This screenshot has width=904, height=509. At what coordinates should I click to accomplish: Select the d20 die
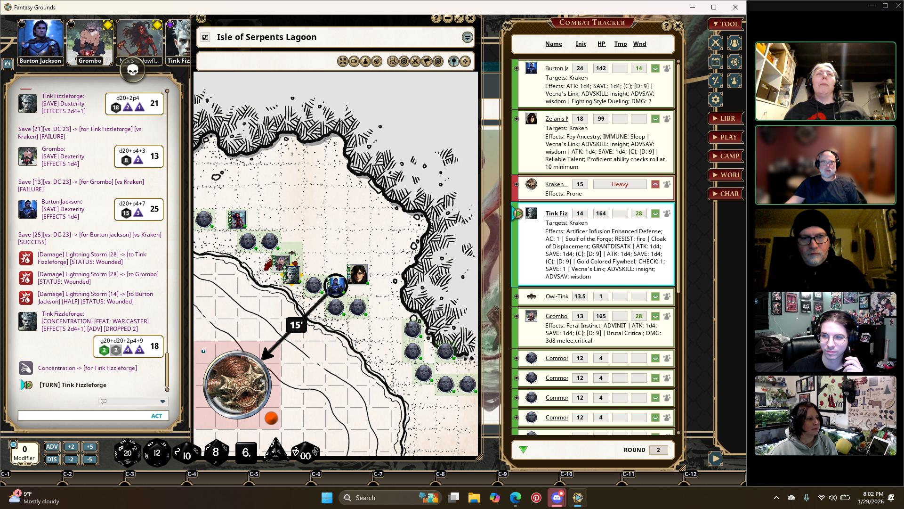point(127,453)
